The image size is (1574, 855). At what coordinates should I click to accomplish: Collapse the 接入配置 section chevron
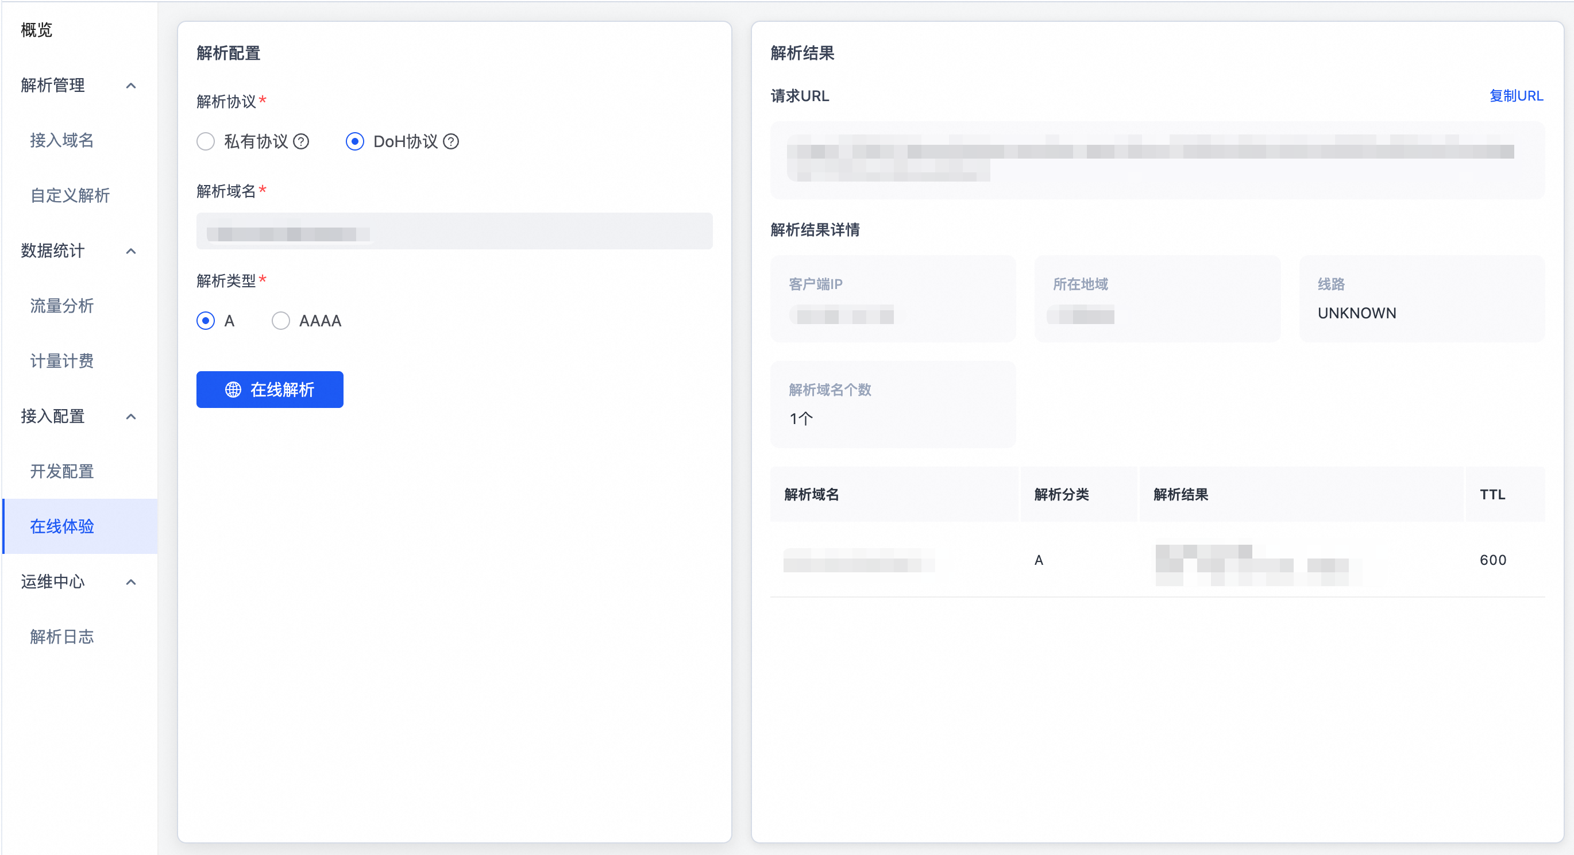click(x=131, y=417)
